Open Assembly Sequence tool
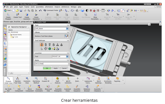 (x=77, y=88)
